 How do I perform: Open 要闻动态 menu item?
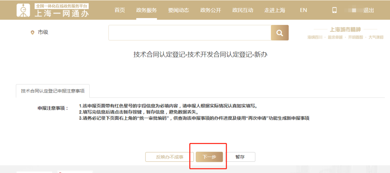coord(179,10)
